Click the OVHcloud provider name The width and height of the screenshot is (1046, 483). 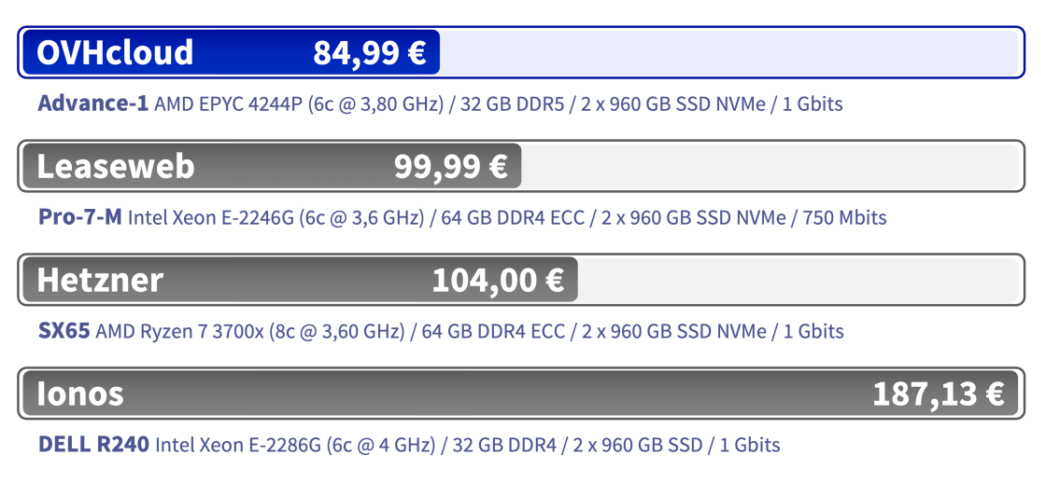click(115, 53)
